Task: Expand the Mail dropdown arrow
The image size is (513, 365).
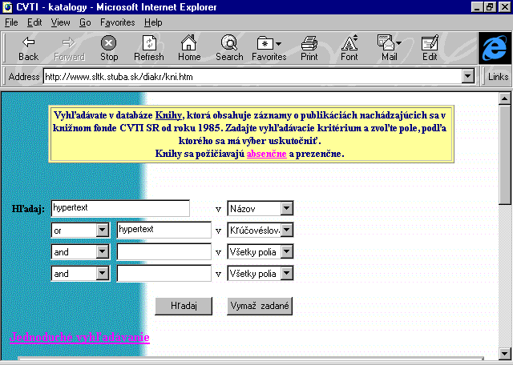Action: pyautogui.click(x=399, y=43)
